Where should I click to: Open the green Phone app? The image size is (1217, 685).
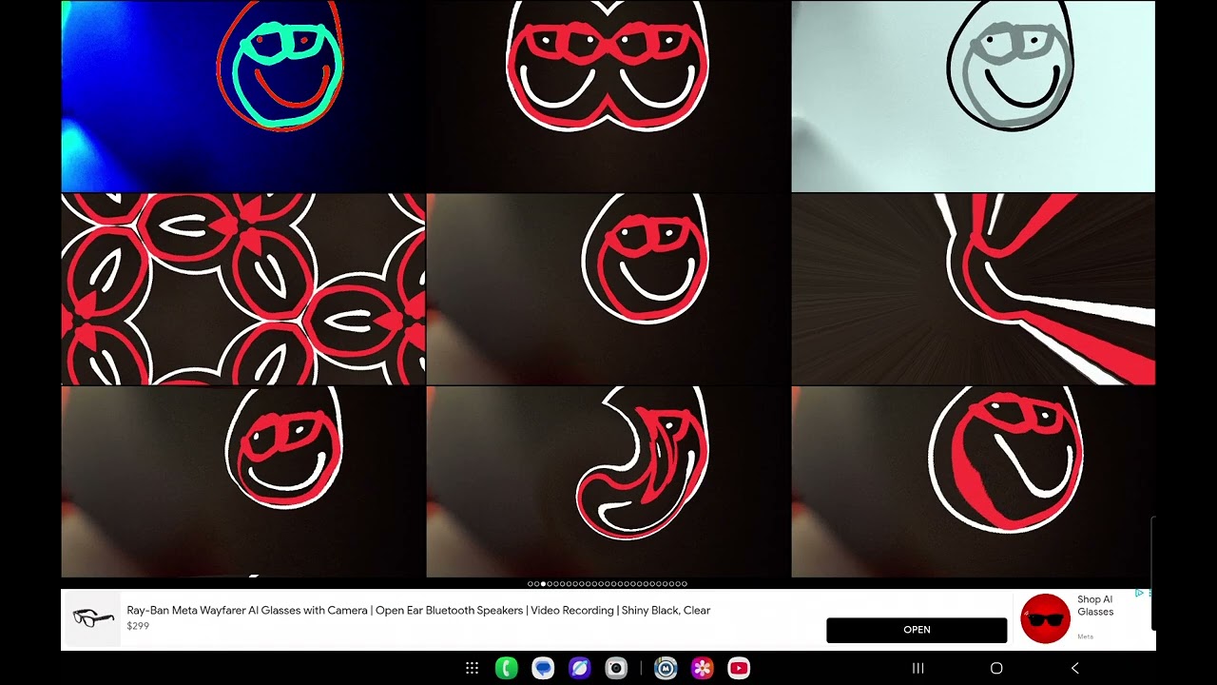coord(506,669)
